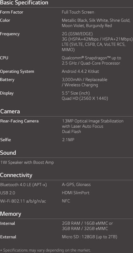Click the Full Touch Screen value
The width and height of the screenshot is (133, 253).
pyautogui.click(x=78, y=12)
